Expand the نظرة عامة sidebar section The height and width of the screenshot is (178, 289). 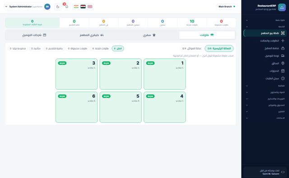coord(266,20)
